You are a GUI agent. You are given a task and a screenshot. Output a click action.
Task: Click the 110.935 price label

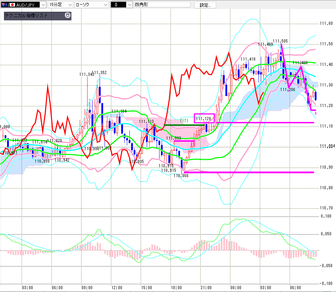point(136,162)
